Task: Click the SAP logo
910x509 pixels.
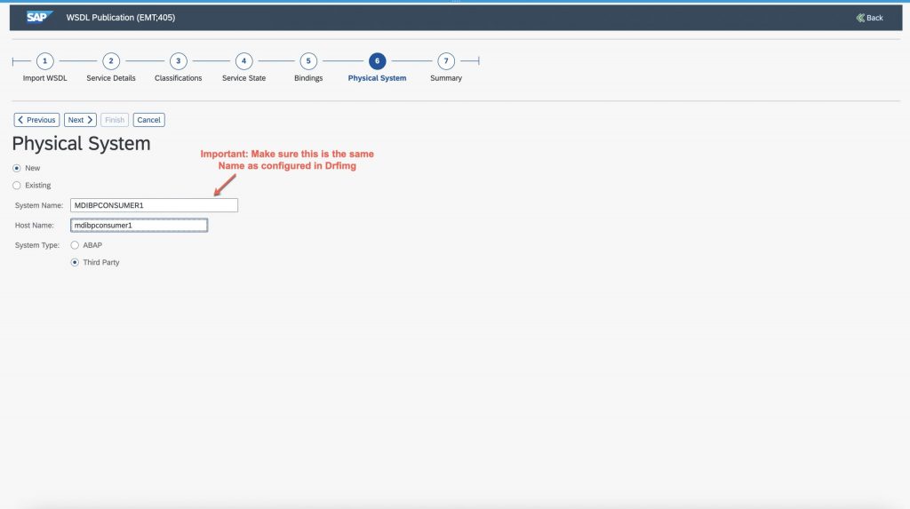Action: click(x=39, y=17)
